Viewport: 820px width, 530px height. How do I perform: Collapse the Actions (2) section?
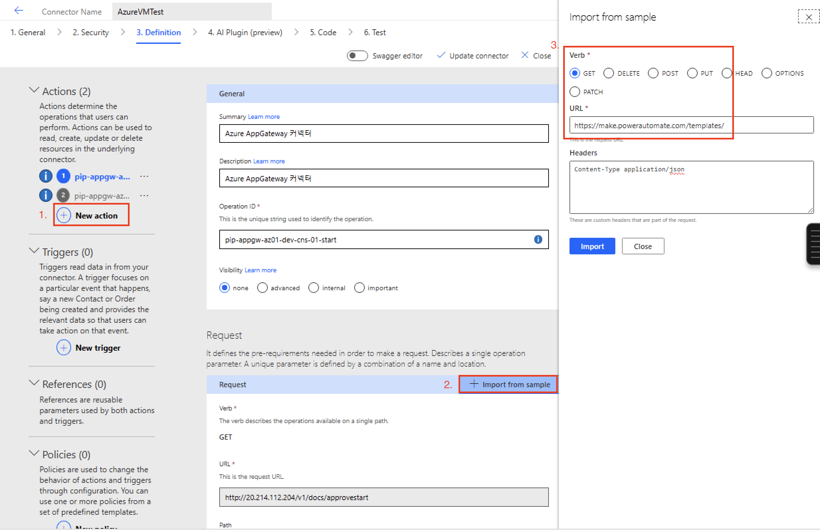tap(34, 90)
